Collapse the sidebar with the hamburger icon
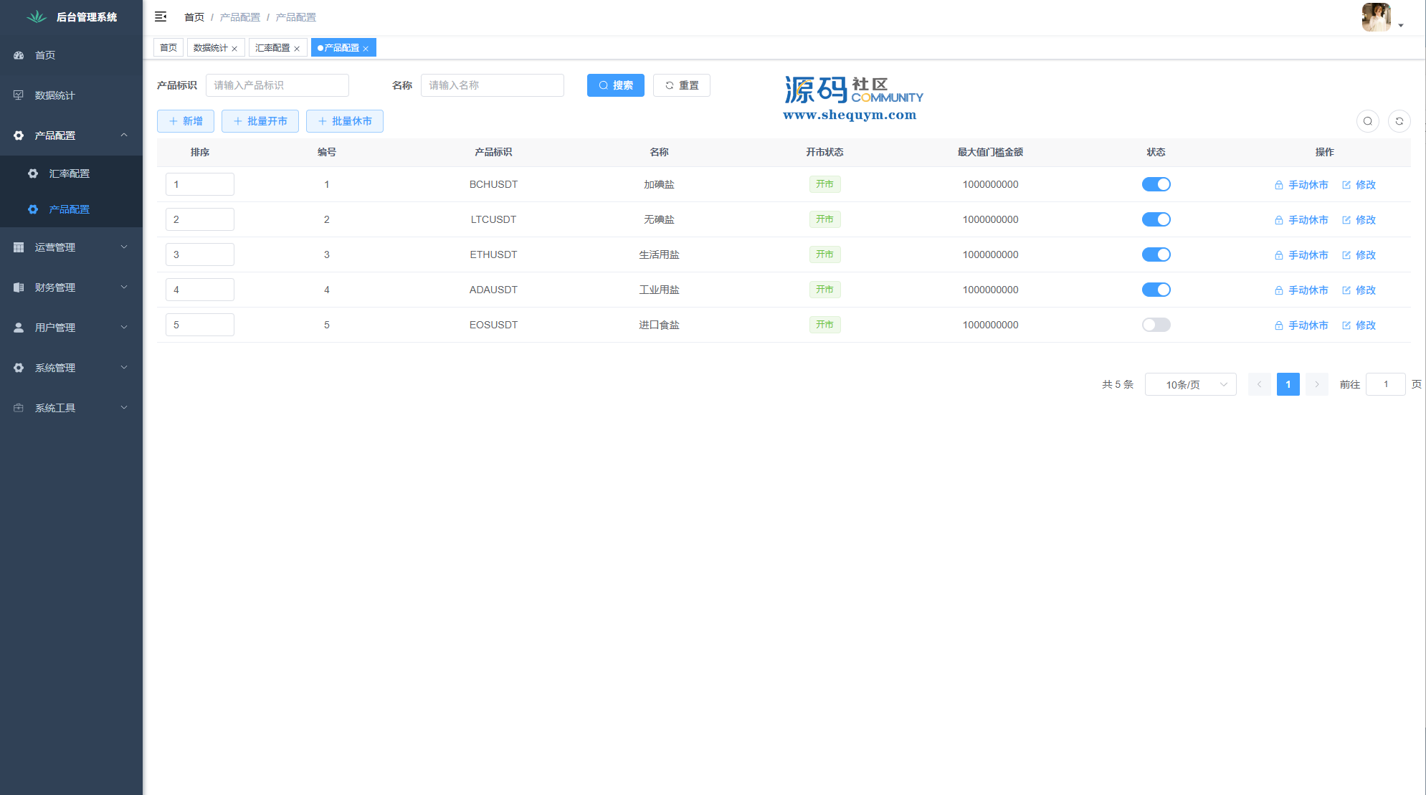Viewport: 1426px width, 795px height. [161, 16]
